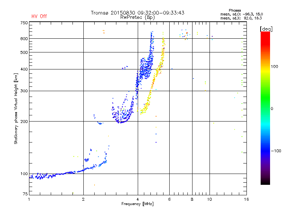290x217 pixels.
Task: Click the x-axis tick label '8'
Action: 192,199
